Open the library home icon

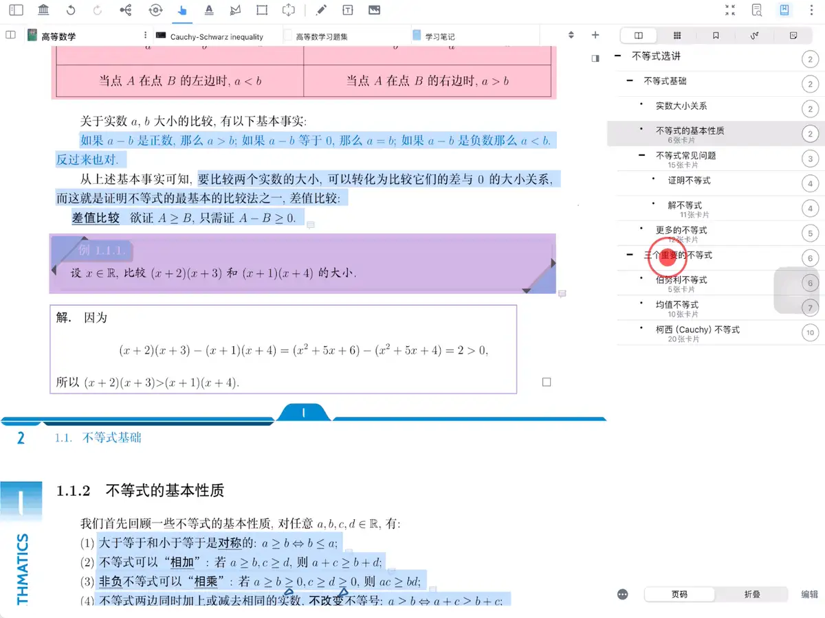(43, 10)
